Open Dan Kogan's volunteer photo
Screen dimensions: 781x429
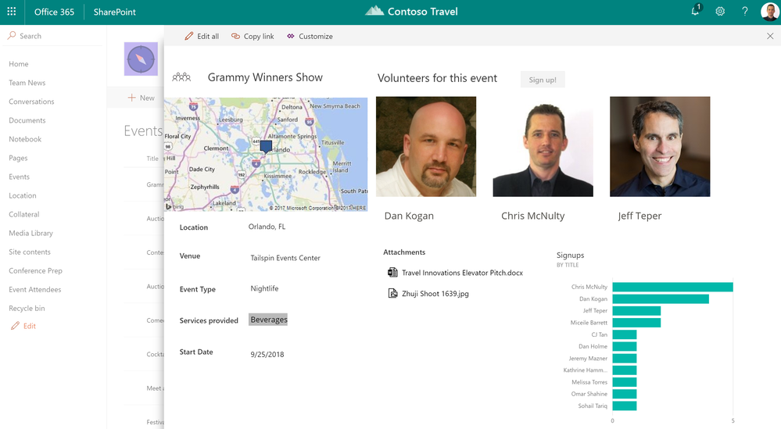coord(426,146)
